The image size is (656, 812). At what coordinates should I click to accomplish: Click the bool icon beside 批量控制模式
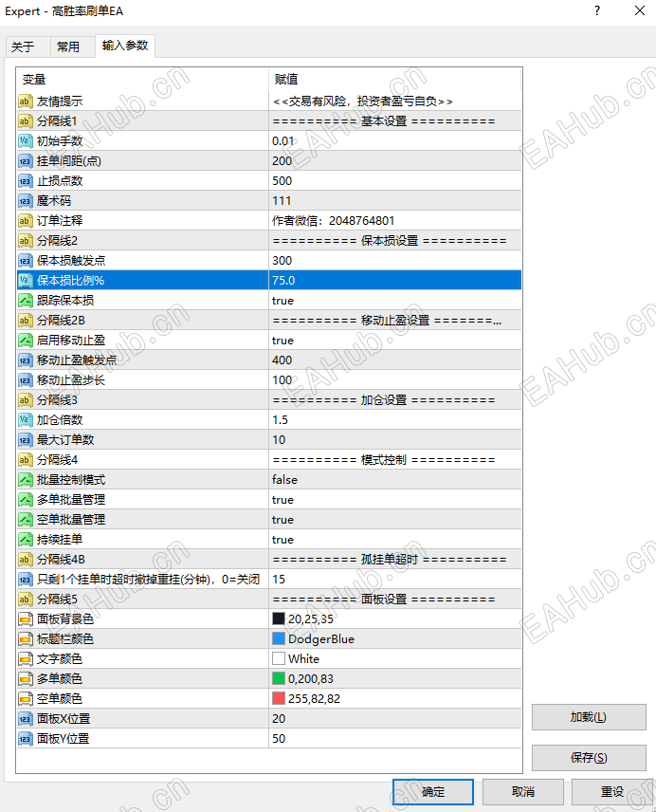coord(25,480)
